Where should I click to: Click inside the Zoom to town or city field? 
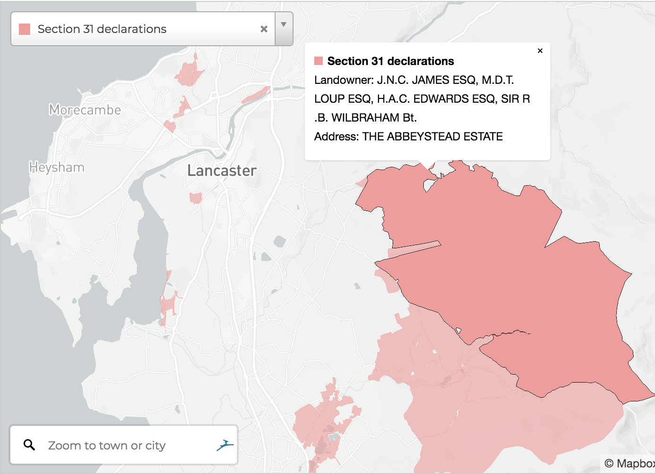118,445
